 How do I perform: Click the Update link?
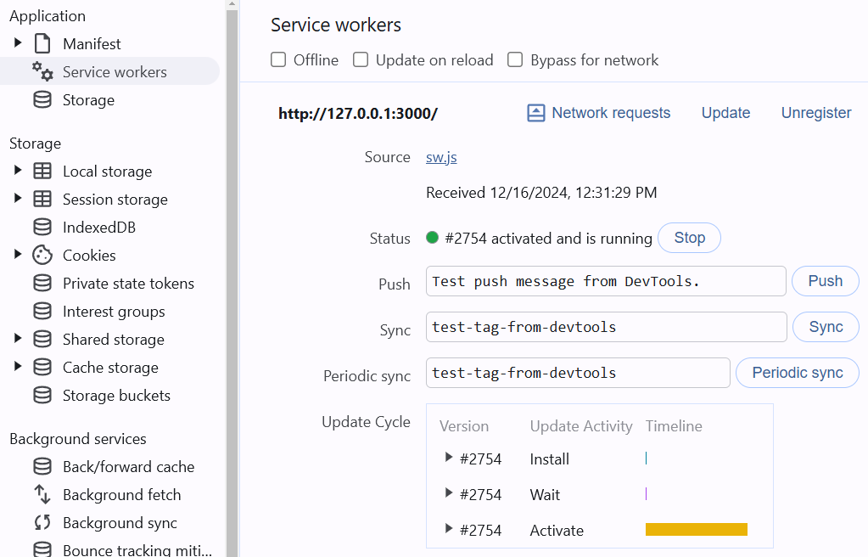click(x=725, y=113)
